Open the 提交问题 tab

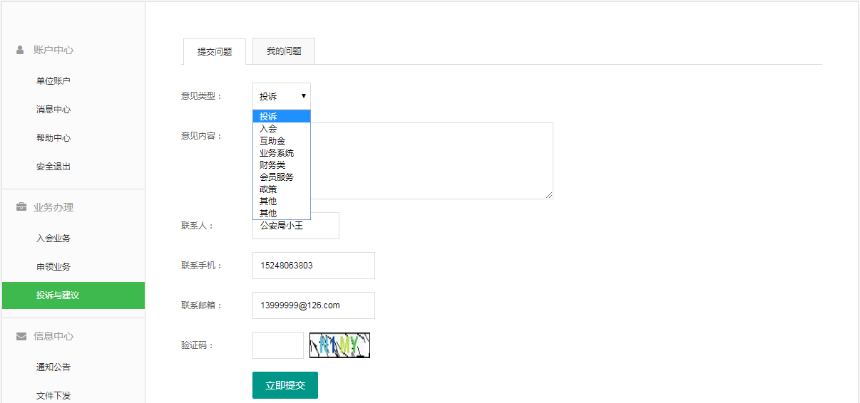pos(215,52)
